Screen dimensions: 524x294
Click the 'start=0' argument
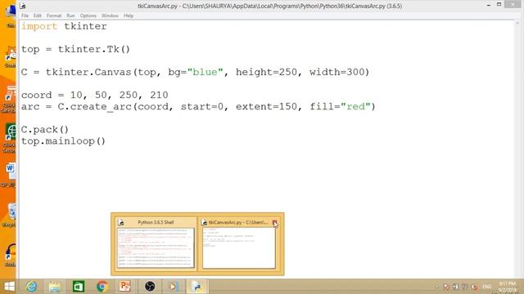[x=202, y=107]
